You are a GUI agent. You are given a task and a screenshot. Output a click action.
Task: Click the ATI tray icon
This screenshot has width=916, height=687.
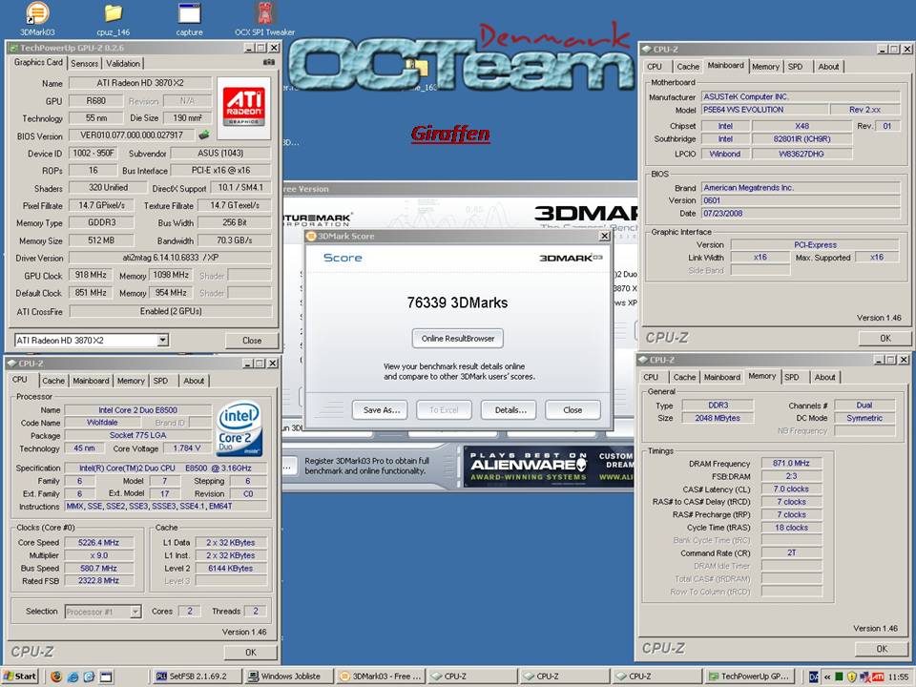coord(878,677)
